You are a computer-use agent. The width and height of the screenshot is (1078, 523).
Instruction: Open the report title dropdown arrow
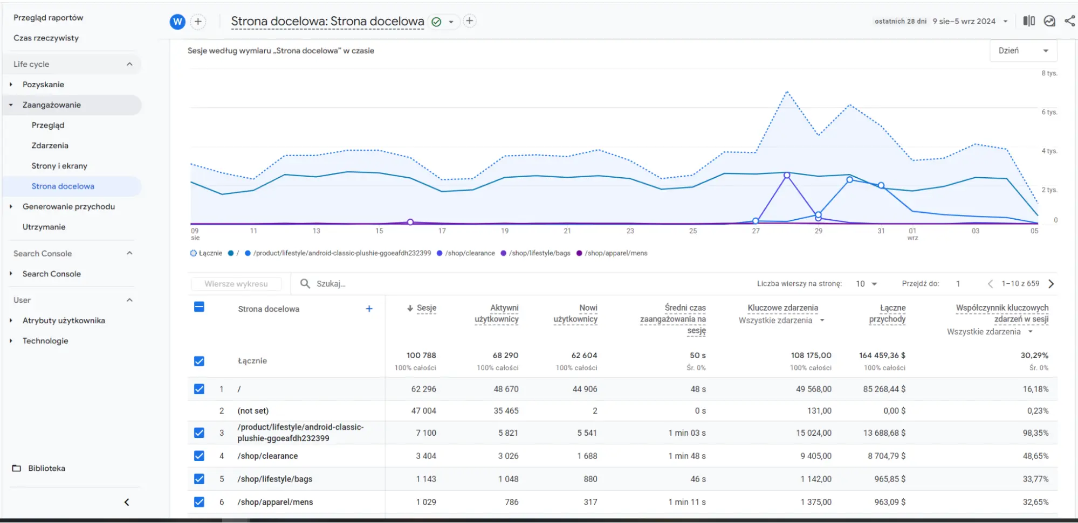(451, 22)
